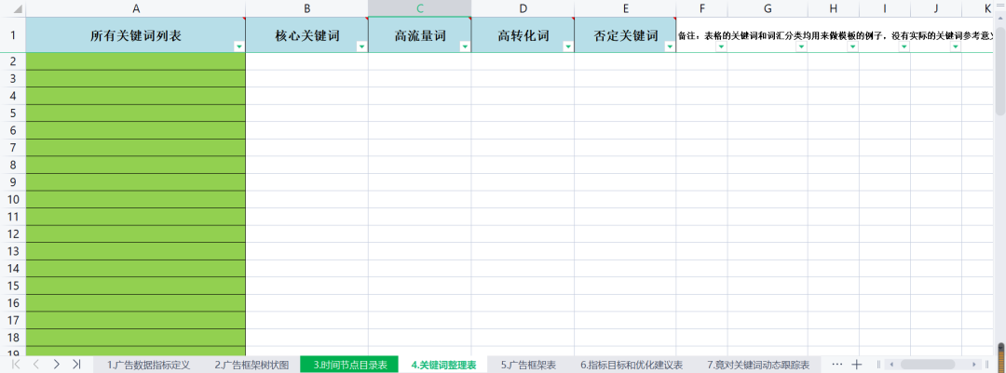Click the horizontal scrollbar thumb

928,364
